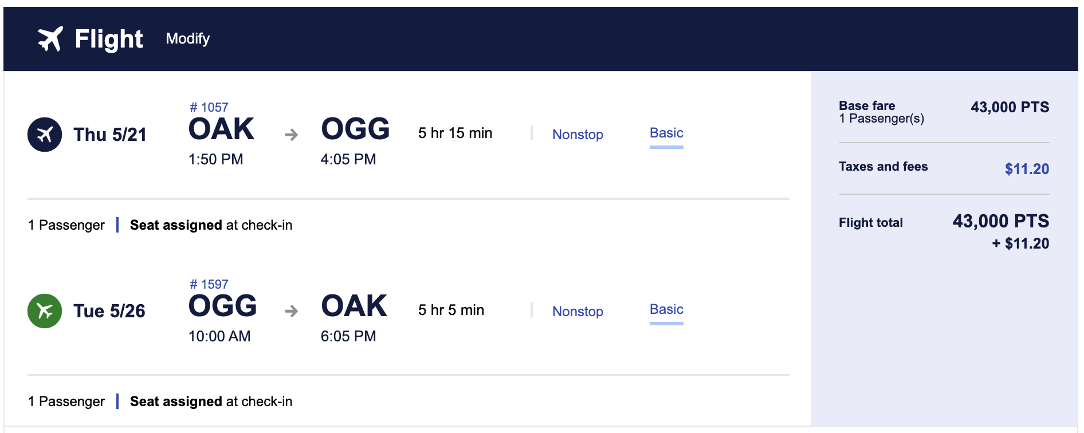Screen dimensions: 1084x433
Task: Click Basic fare link for flight 1597
Action: 666,309
